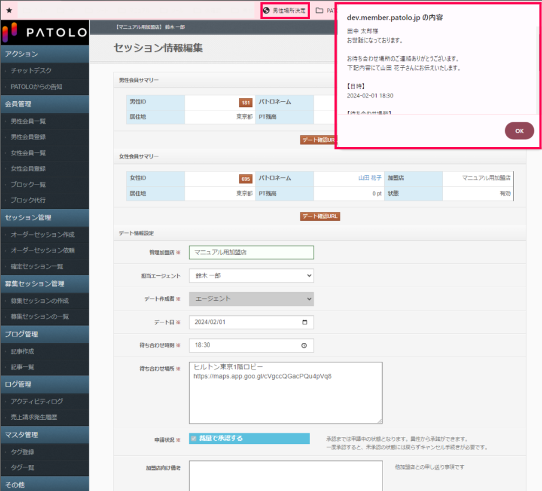Open the 担当エージェント dropdown
This screenshot has width=542, height=491.
[251, 276]
